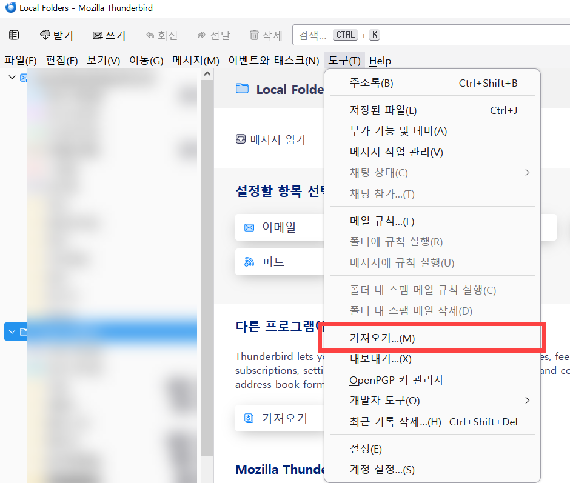Focus the 검색 search field
570x483 pixels.
coord(431,35)
